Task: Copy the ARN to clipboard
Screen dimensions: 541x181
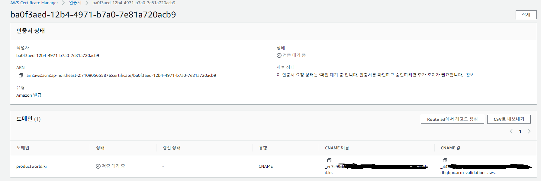Action: tap(21, 75)
